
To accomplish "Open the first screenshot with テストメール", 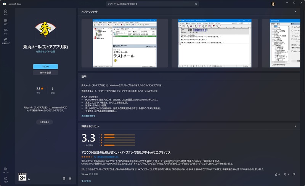I will click(x=125, y=43).
